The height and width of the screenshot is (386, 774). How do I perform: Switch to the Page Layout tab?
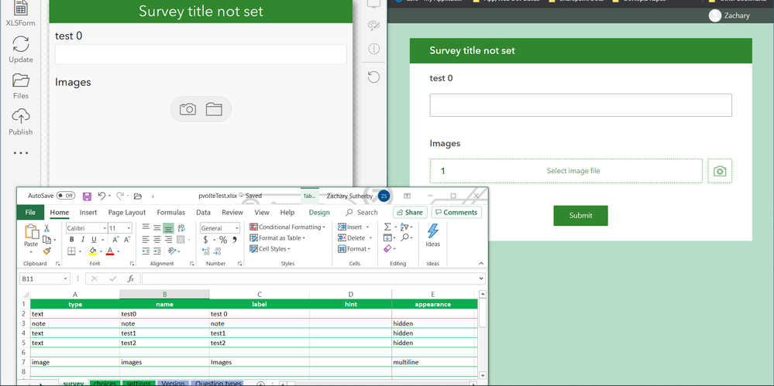127,213
